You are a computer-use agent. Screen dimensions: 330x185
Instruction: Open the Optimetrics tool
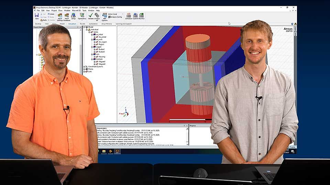pos(82,16)
